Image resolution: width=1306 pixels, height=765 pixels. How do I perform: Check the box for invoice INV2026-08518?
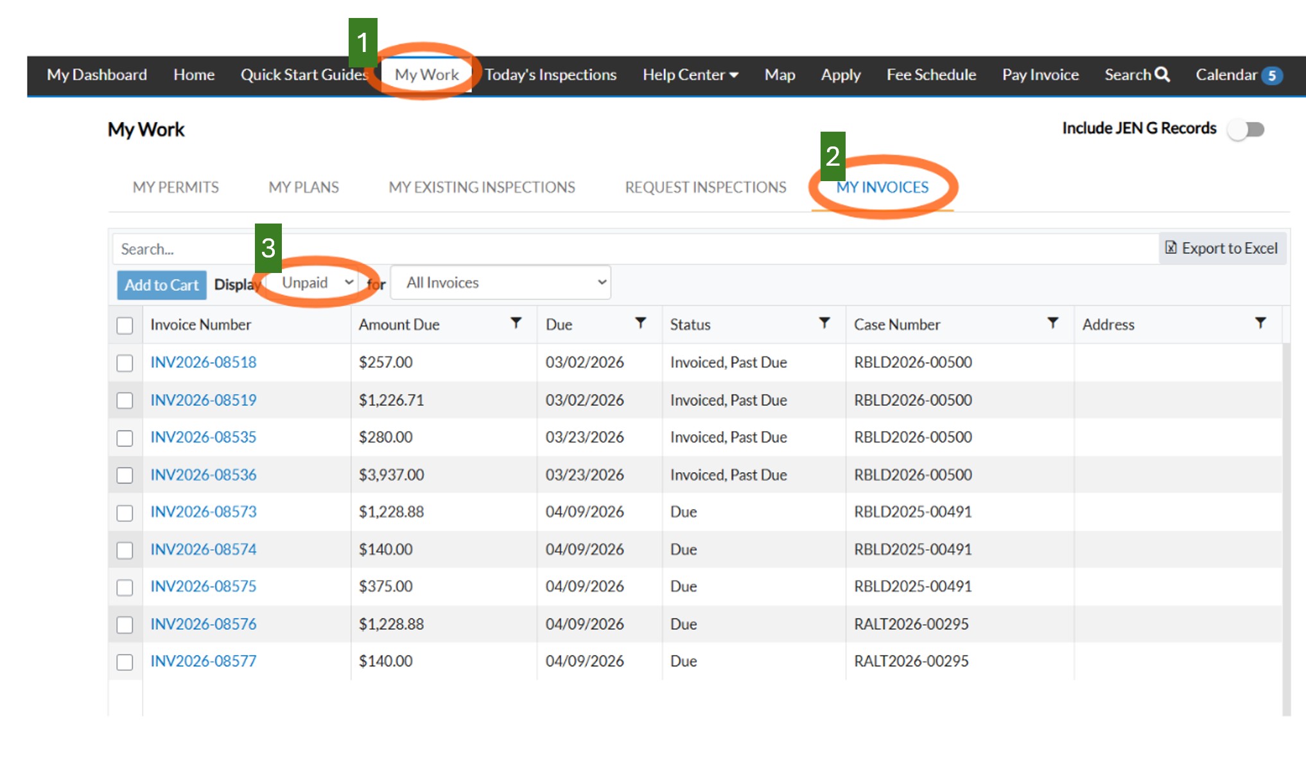[125, 363]
